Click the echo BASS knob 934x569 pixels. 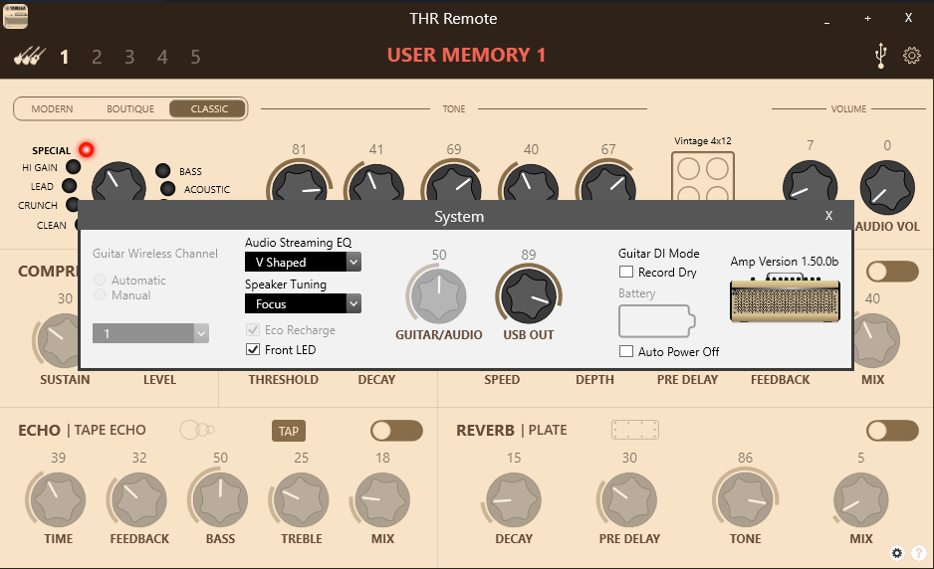(220, 499)
